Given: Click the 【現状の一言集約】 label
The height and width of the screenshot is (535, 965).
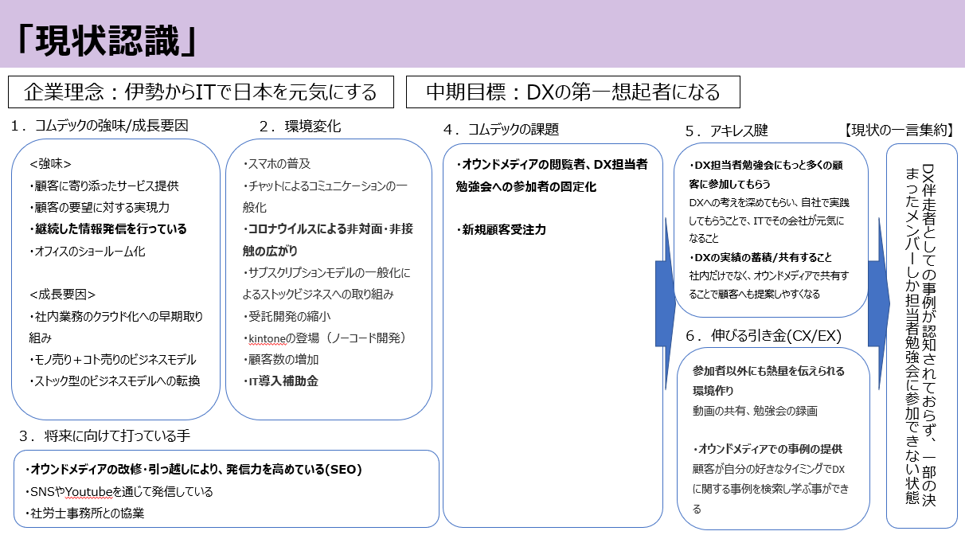Looking at the screenshot, I should click(899, 130).
